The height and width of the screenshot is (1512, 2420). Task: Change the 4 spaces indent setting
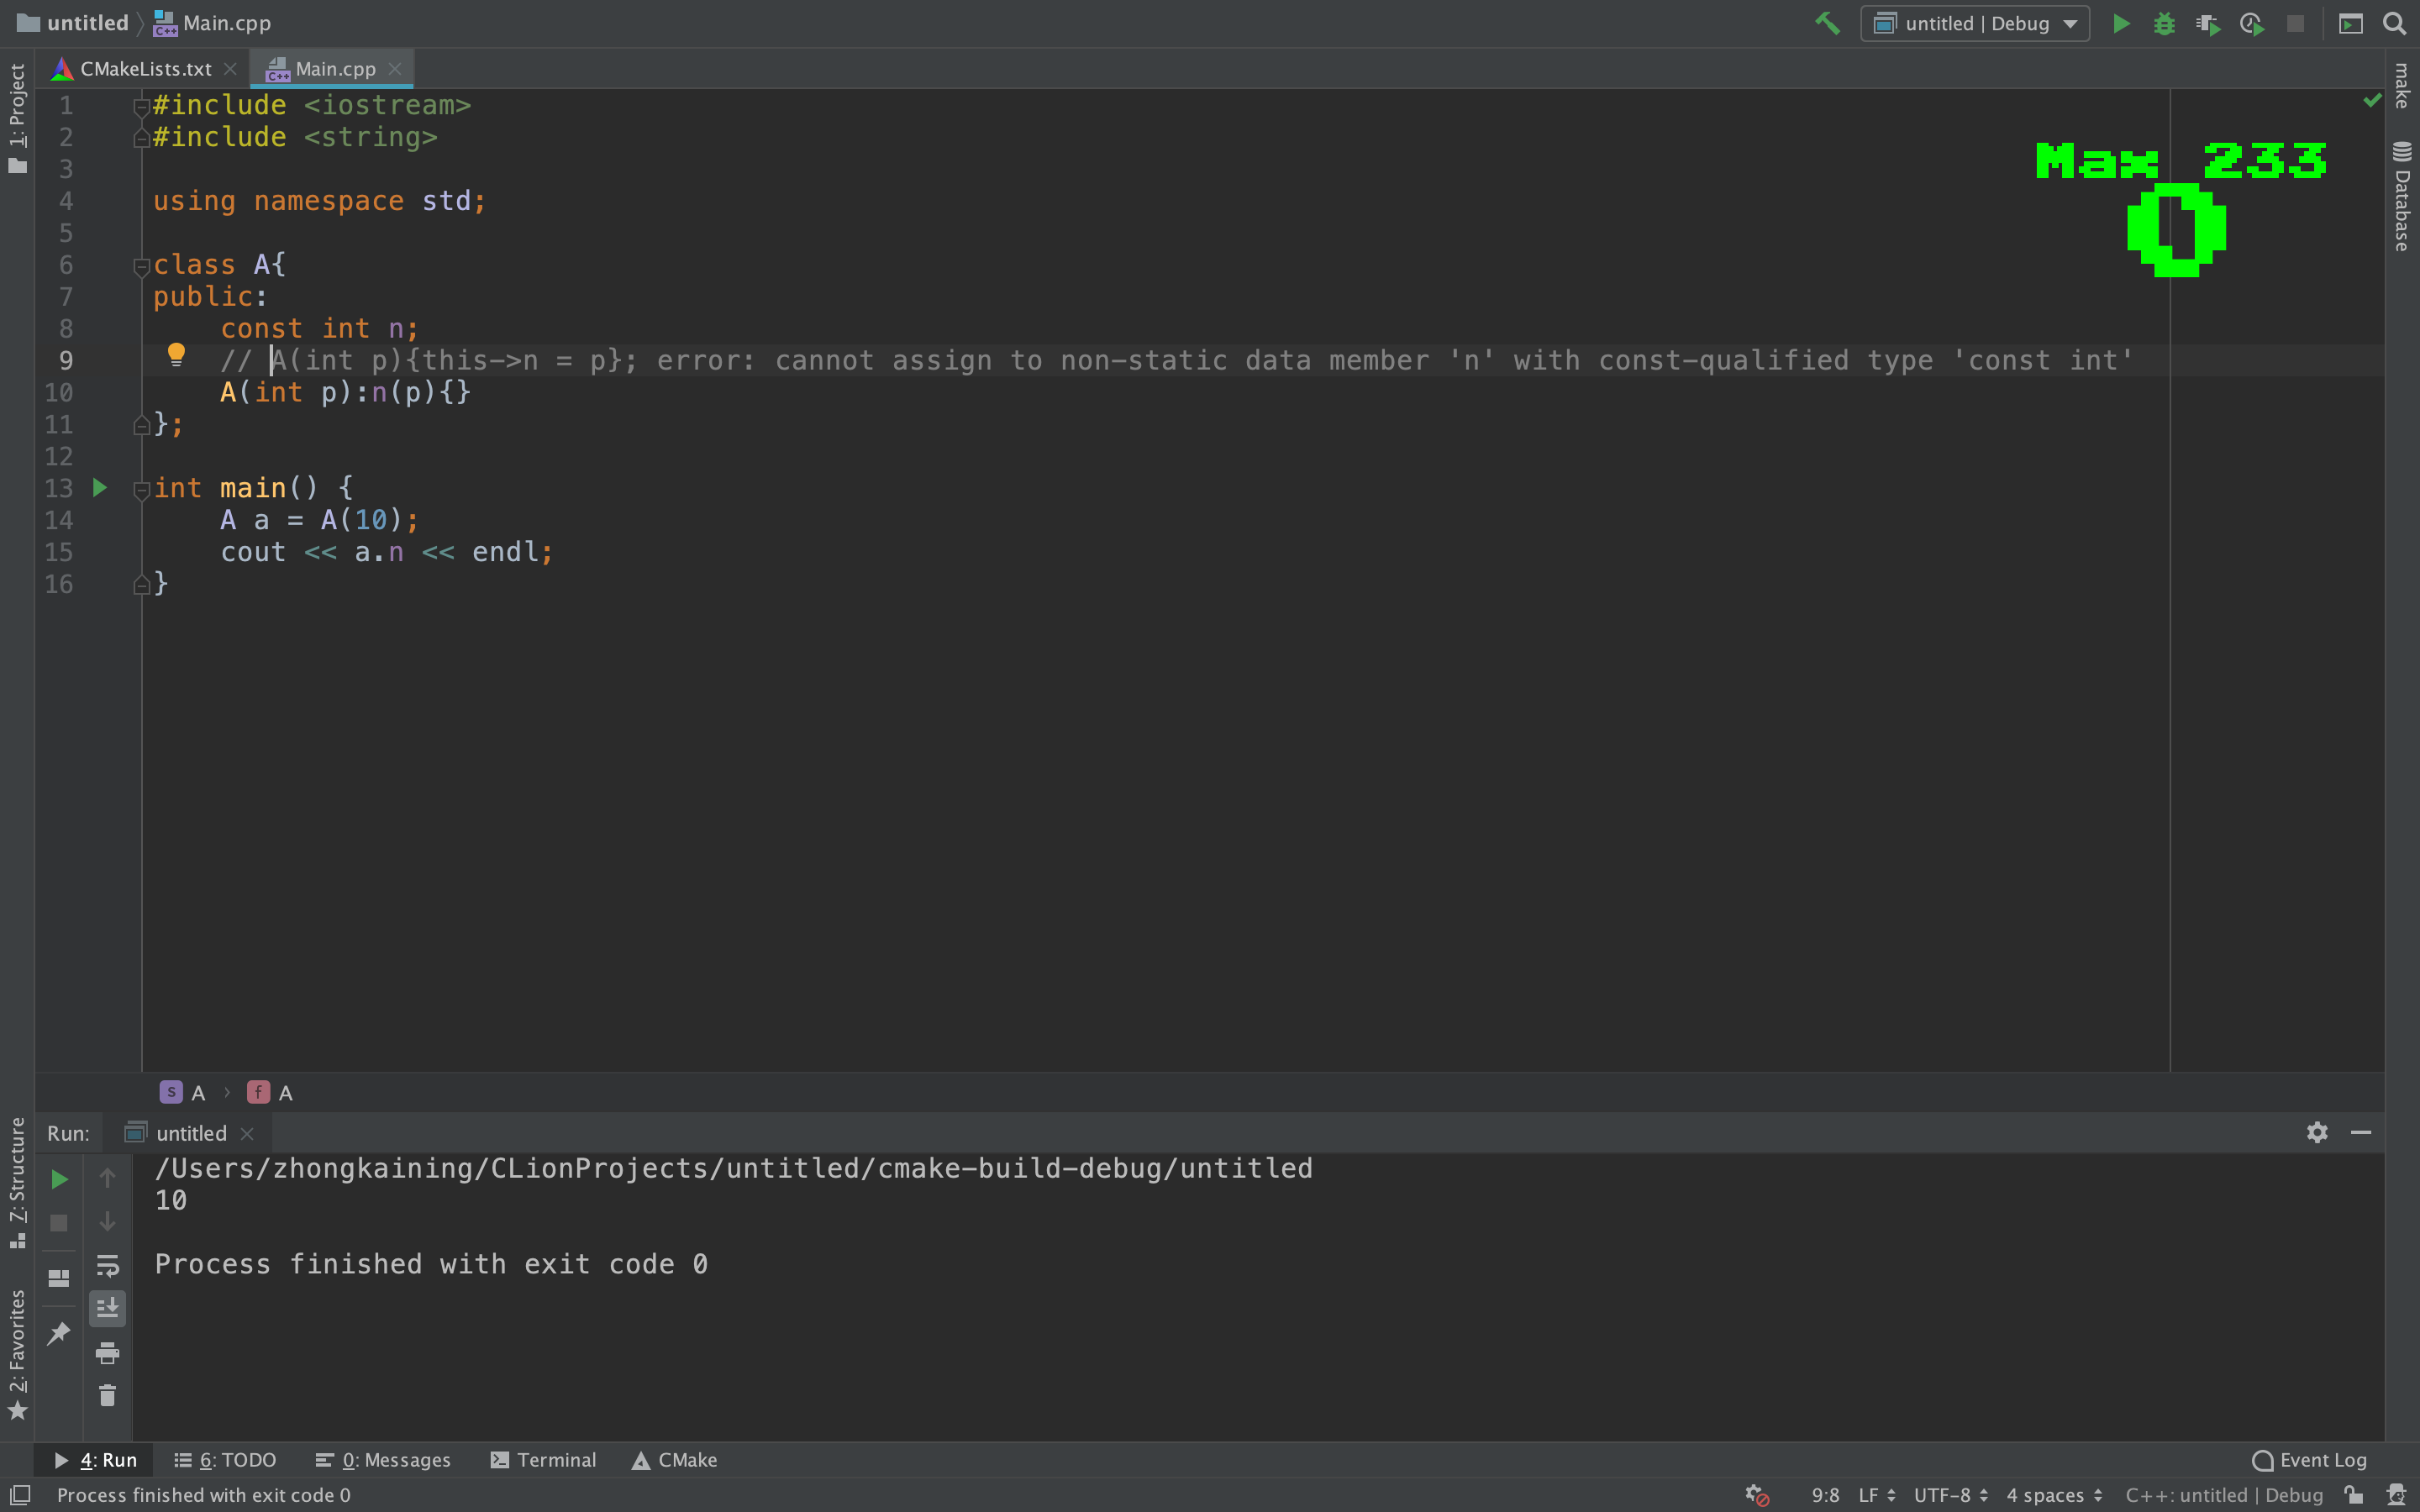[2054, 1495]
